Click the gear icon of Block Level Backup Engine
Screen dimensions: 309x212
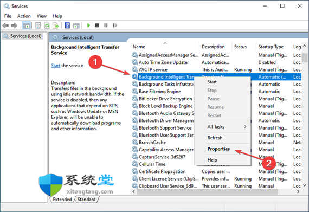135,106
